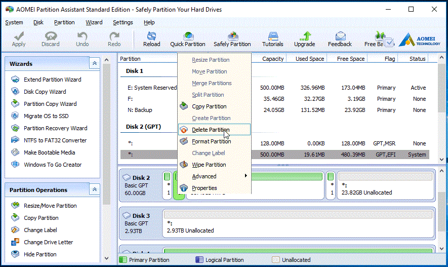Open Quick Partition from the toolbar
The image size is (448, 267).
point(188,39)
